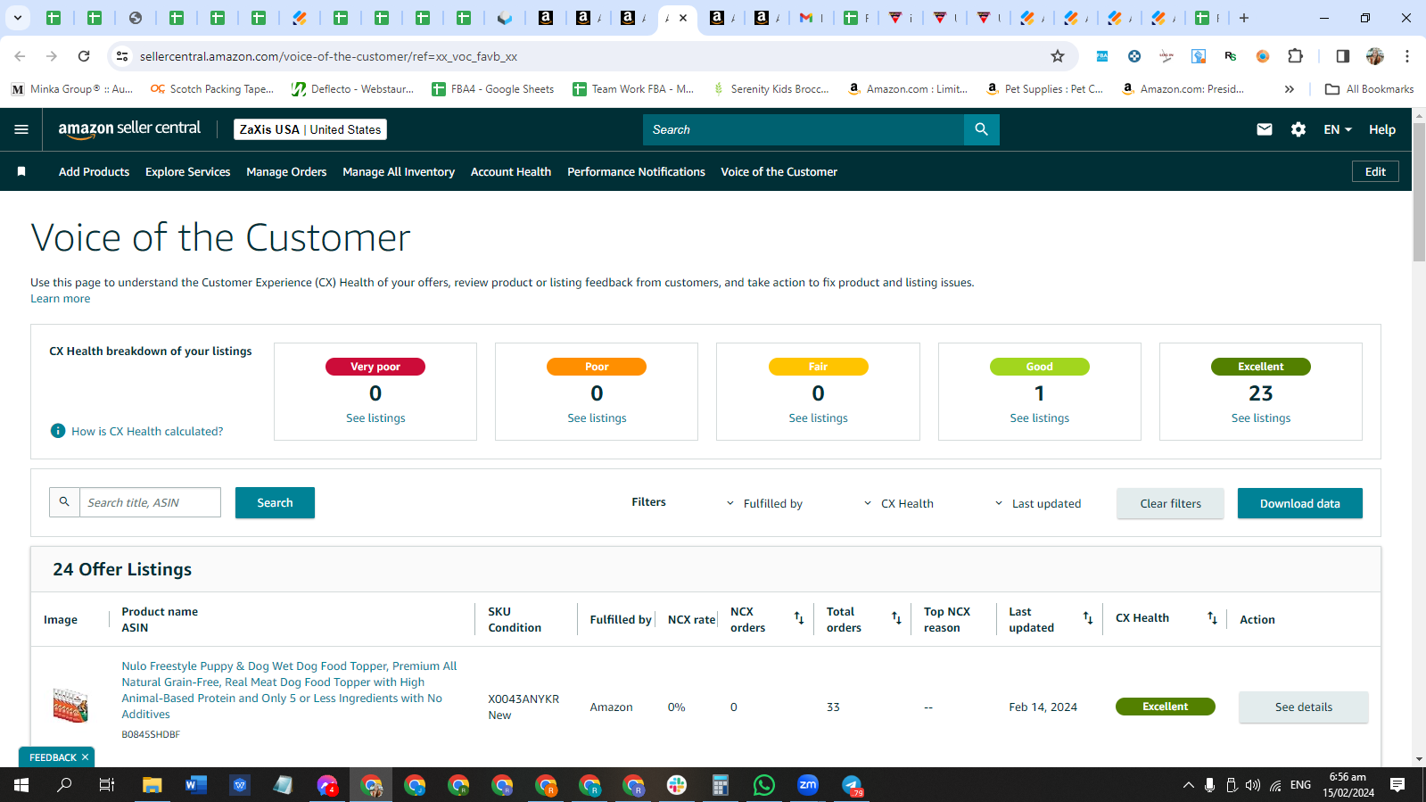This screenshot has height=802, width=1426.
Task: Open the Seller Central settings gear
Action: click(x=1298, y=129)
